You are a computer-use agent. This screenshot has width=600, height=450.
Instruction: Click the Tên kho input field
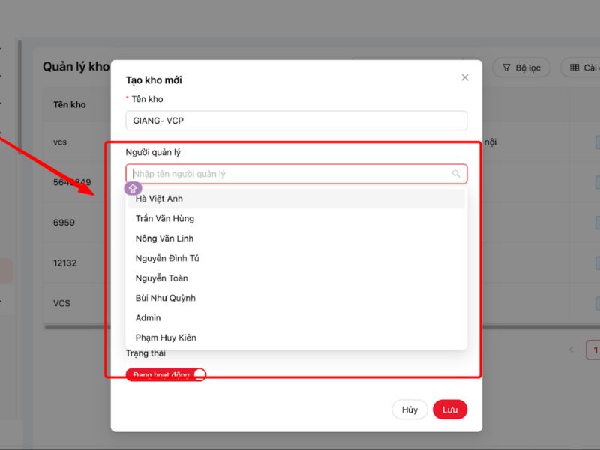(296, 121)
